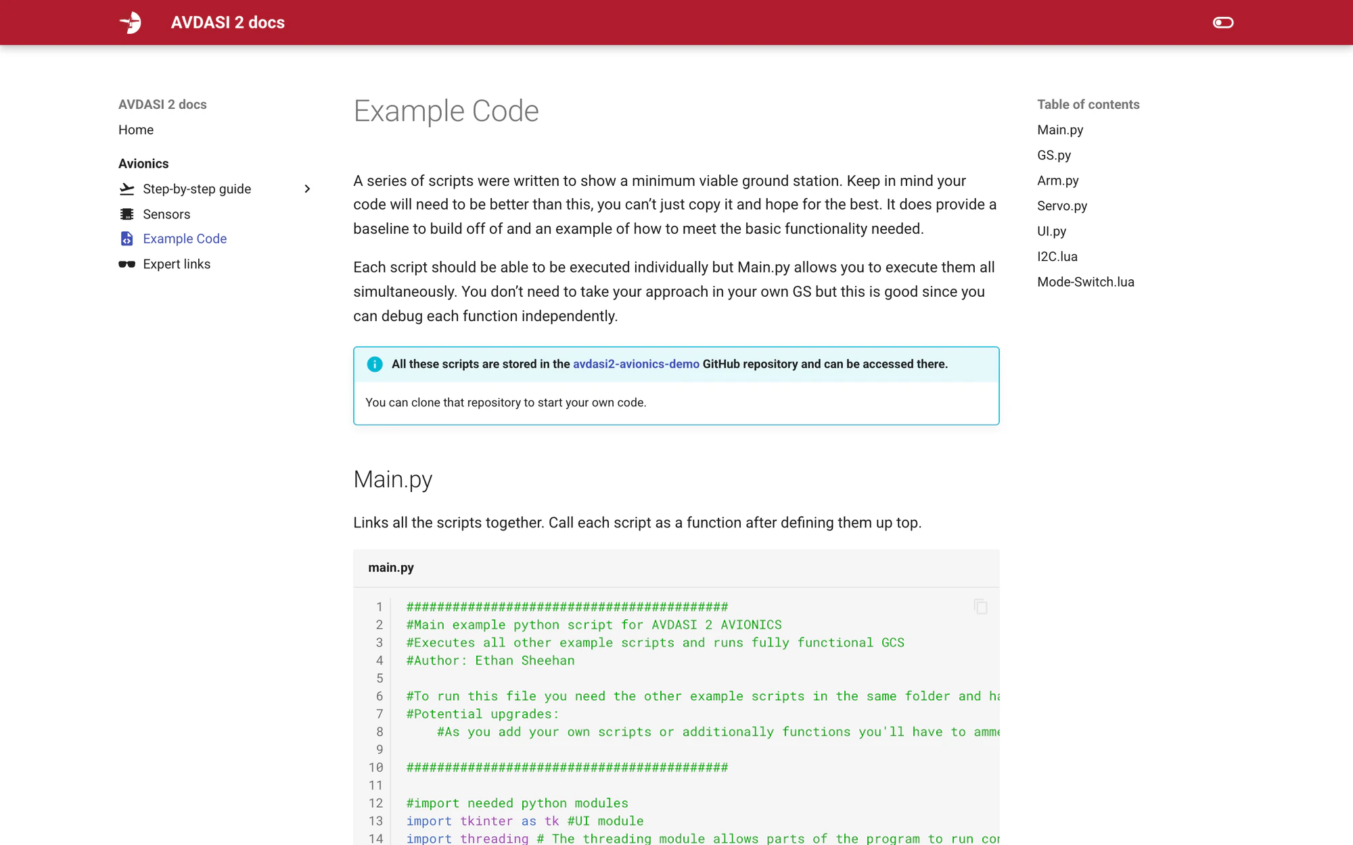The width and height of the screenshot is (1353, 845).
Task: Click code line '#Author: Ethan Sheehan'
Action: (x=490, y=660)
